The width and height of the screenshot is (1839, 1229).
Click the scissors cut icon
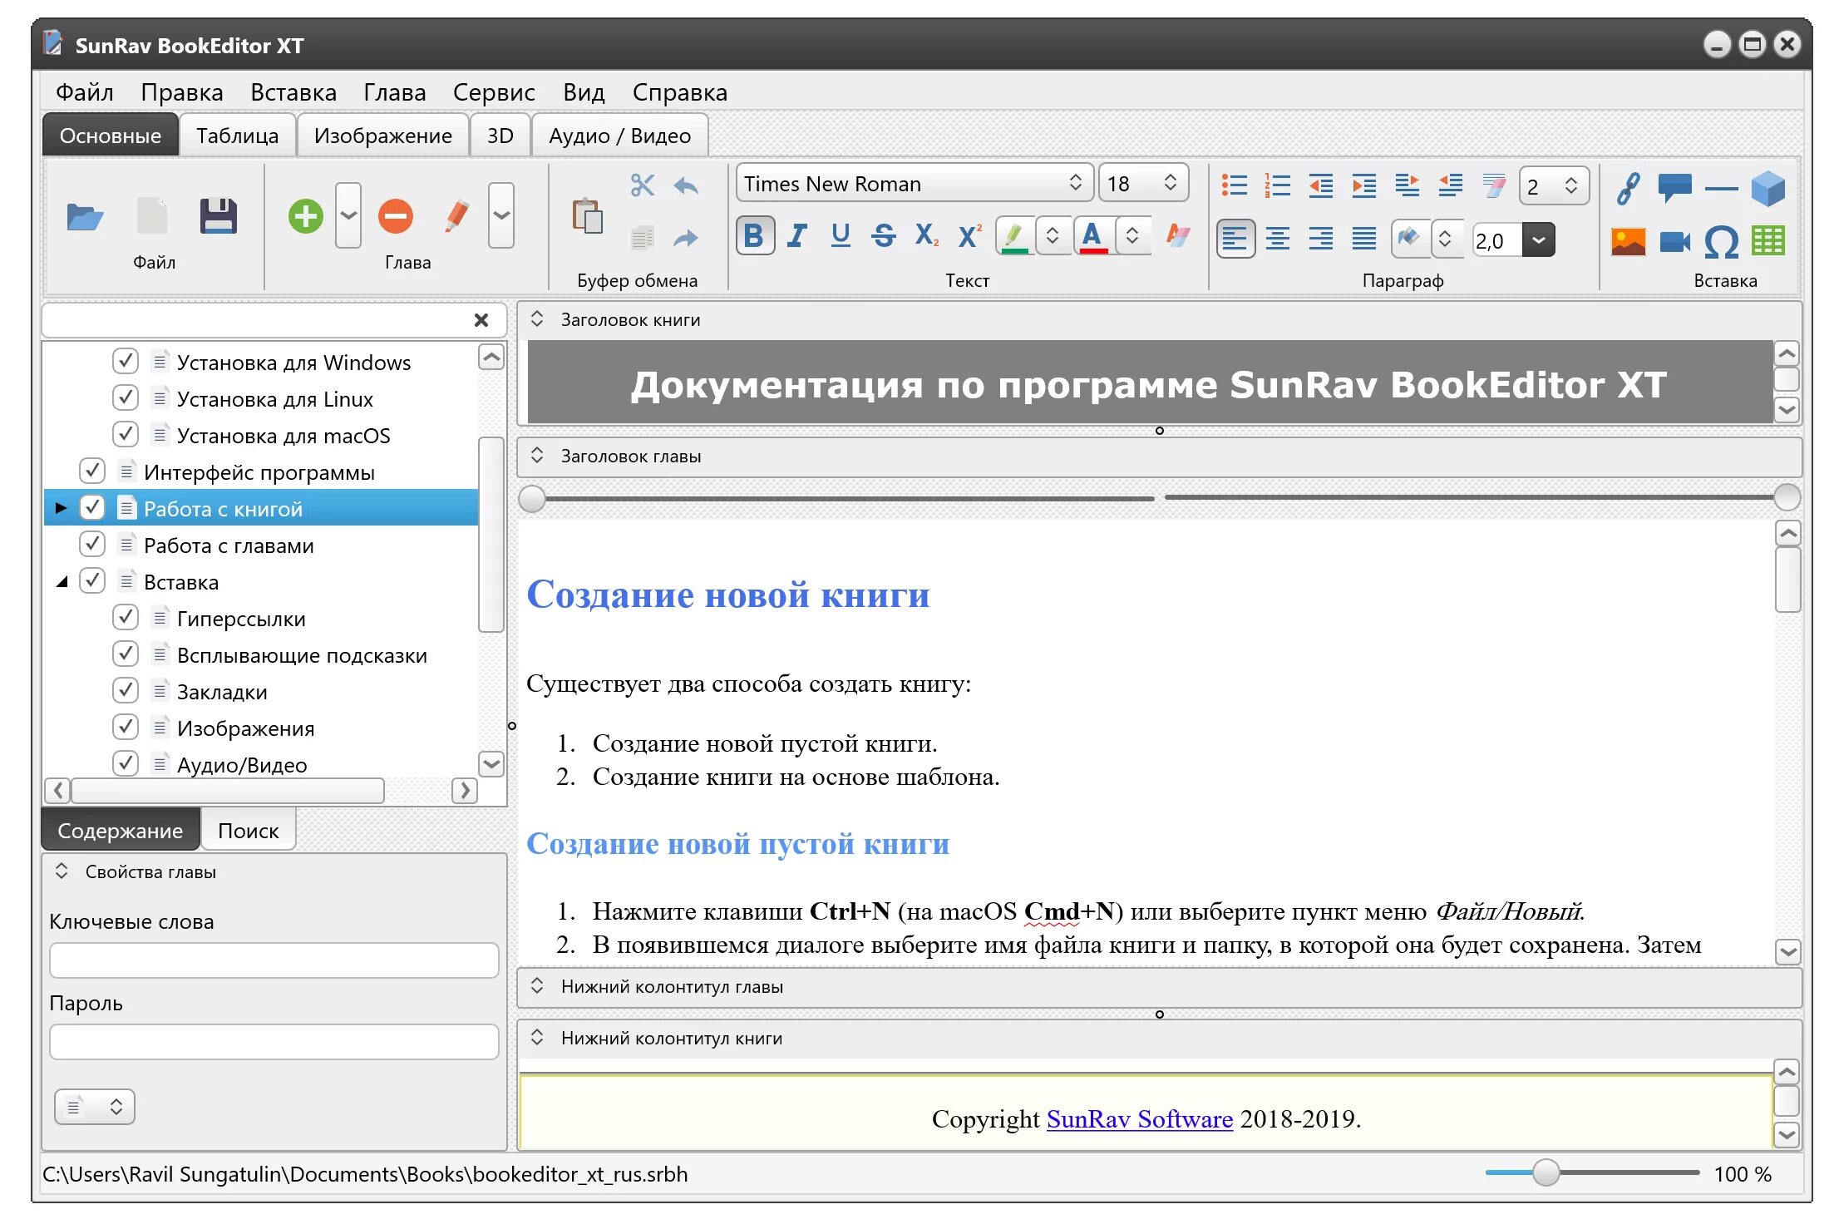[642, 185]
